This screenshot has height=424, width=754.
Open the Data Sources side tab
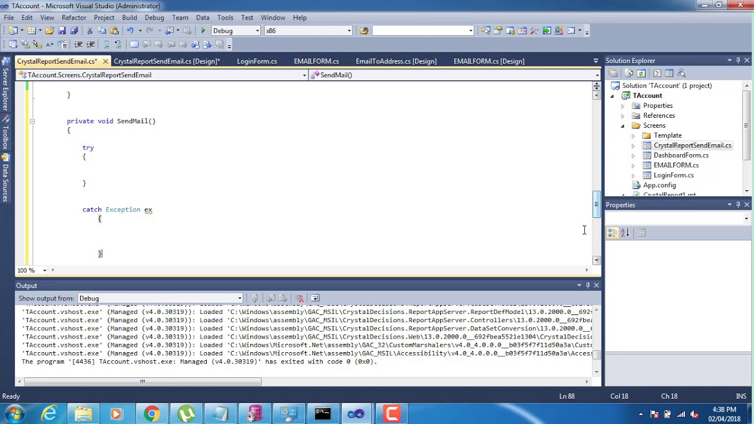coord(5,177)
